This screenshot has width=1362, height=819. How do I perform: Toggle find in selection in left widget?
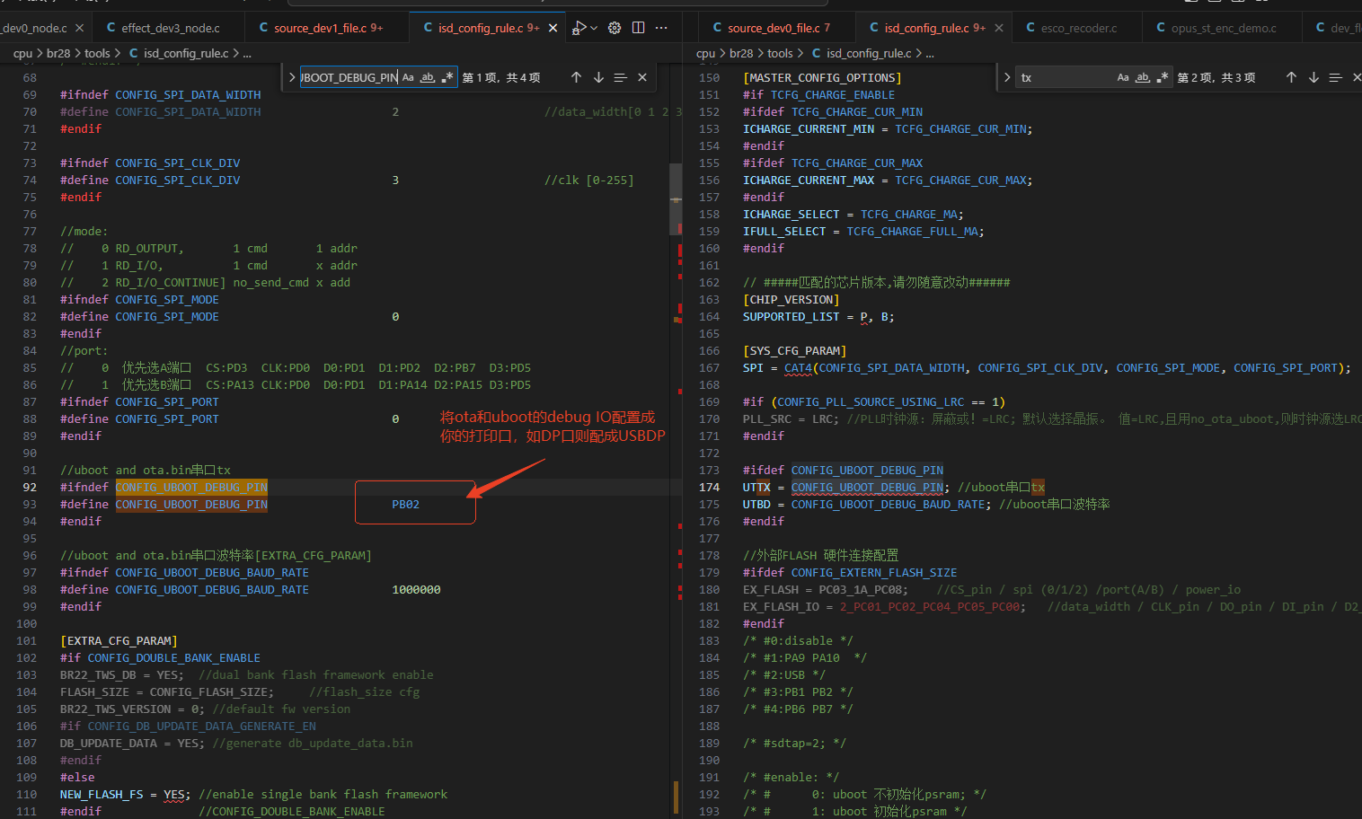coord(620,77)
